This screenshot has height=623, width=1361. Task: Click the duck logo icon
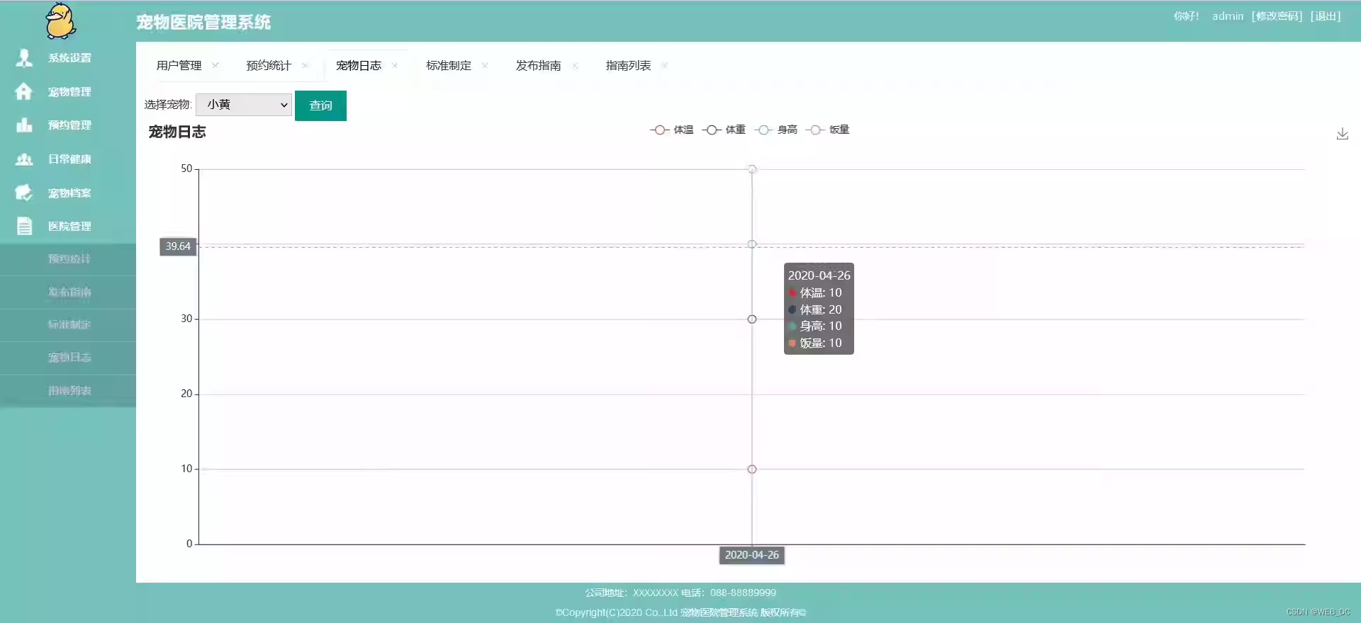coord(61,21)
